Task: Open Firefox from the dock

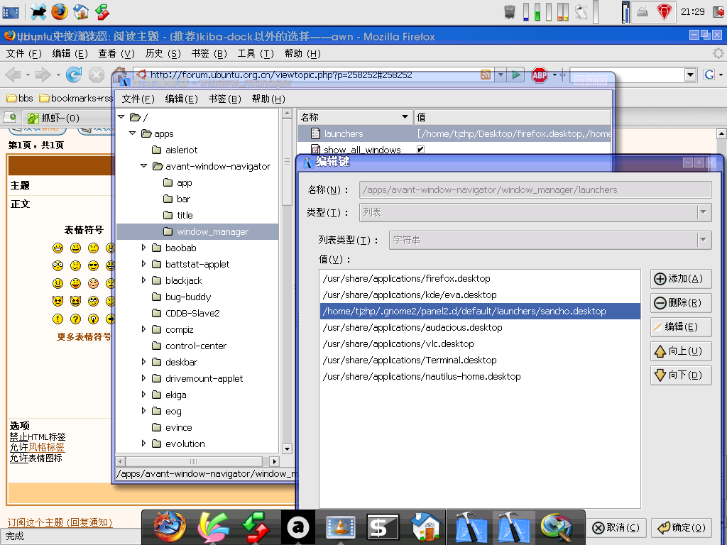Action: pos(170,527)
